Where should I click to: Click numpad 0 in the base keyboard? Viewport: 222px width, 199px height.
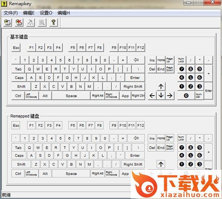coord(186,96)
